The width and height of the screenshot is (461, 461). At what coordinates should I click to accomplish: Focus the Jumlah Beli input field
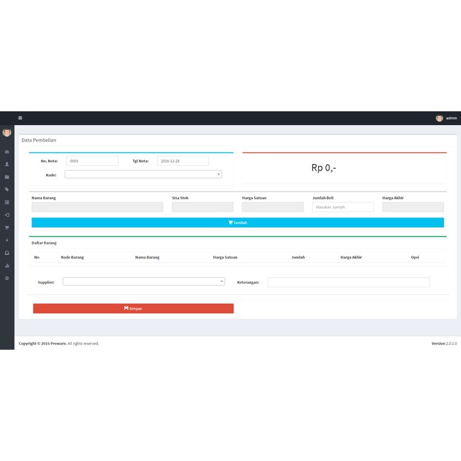pos(343,207)
